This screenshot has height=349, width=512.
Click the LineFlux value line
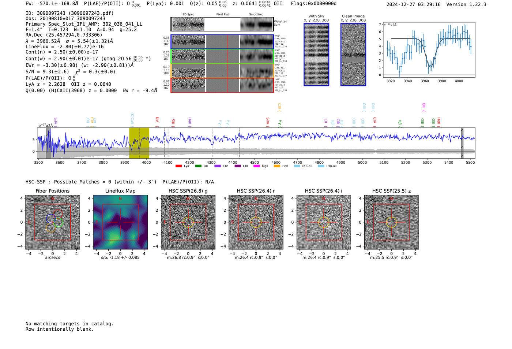pyautogui.click(x=65, y=47)
